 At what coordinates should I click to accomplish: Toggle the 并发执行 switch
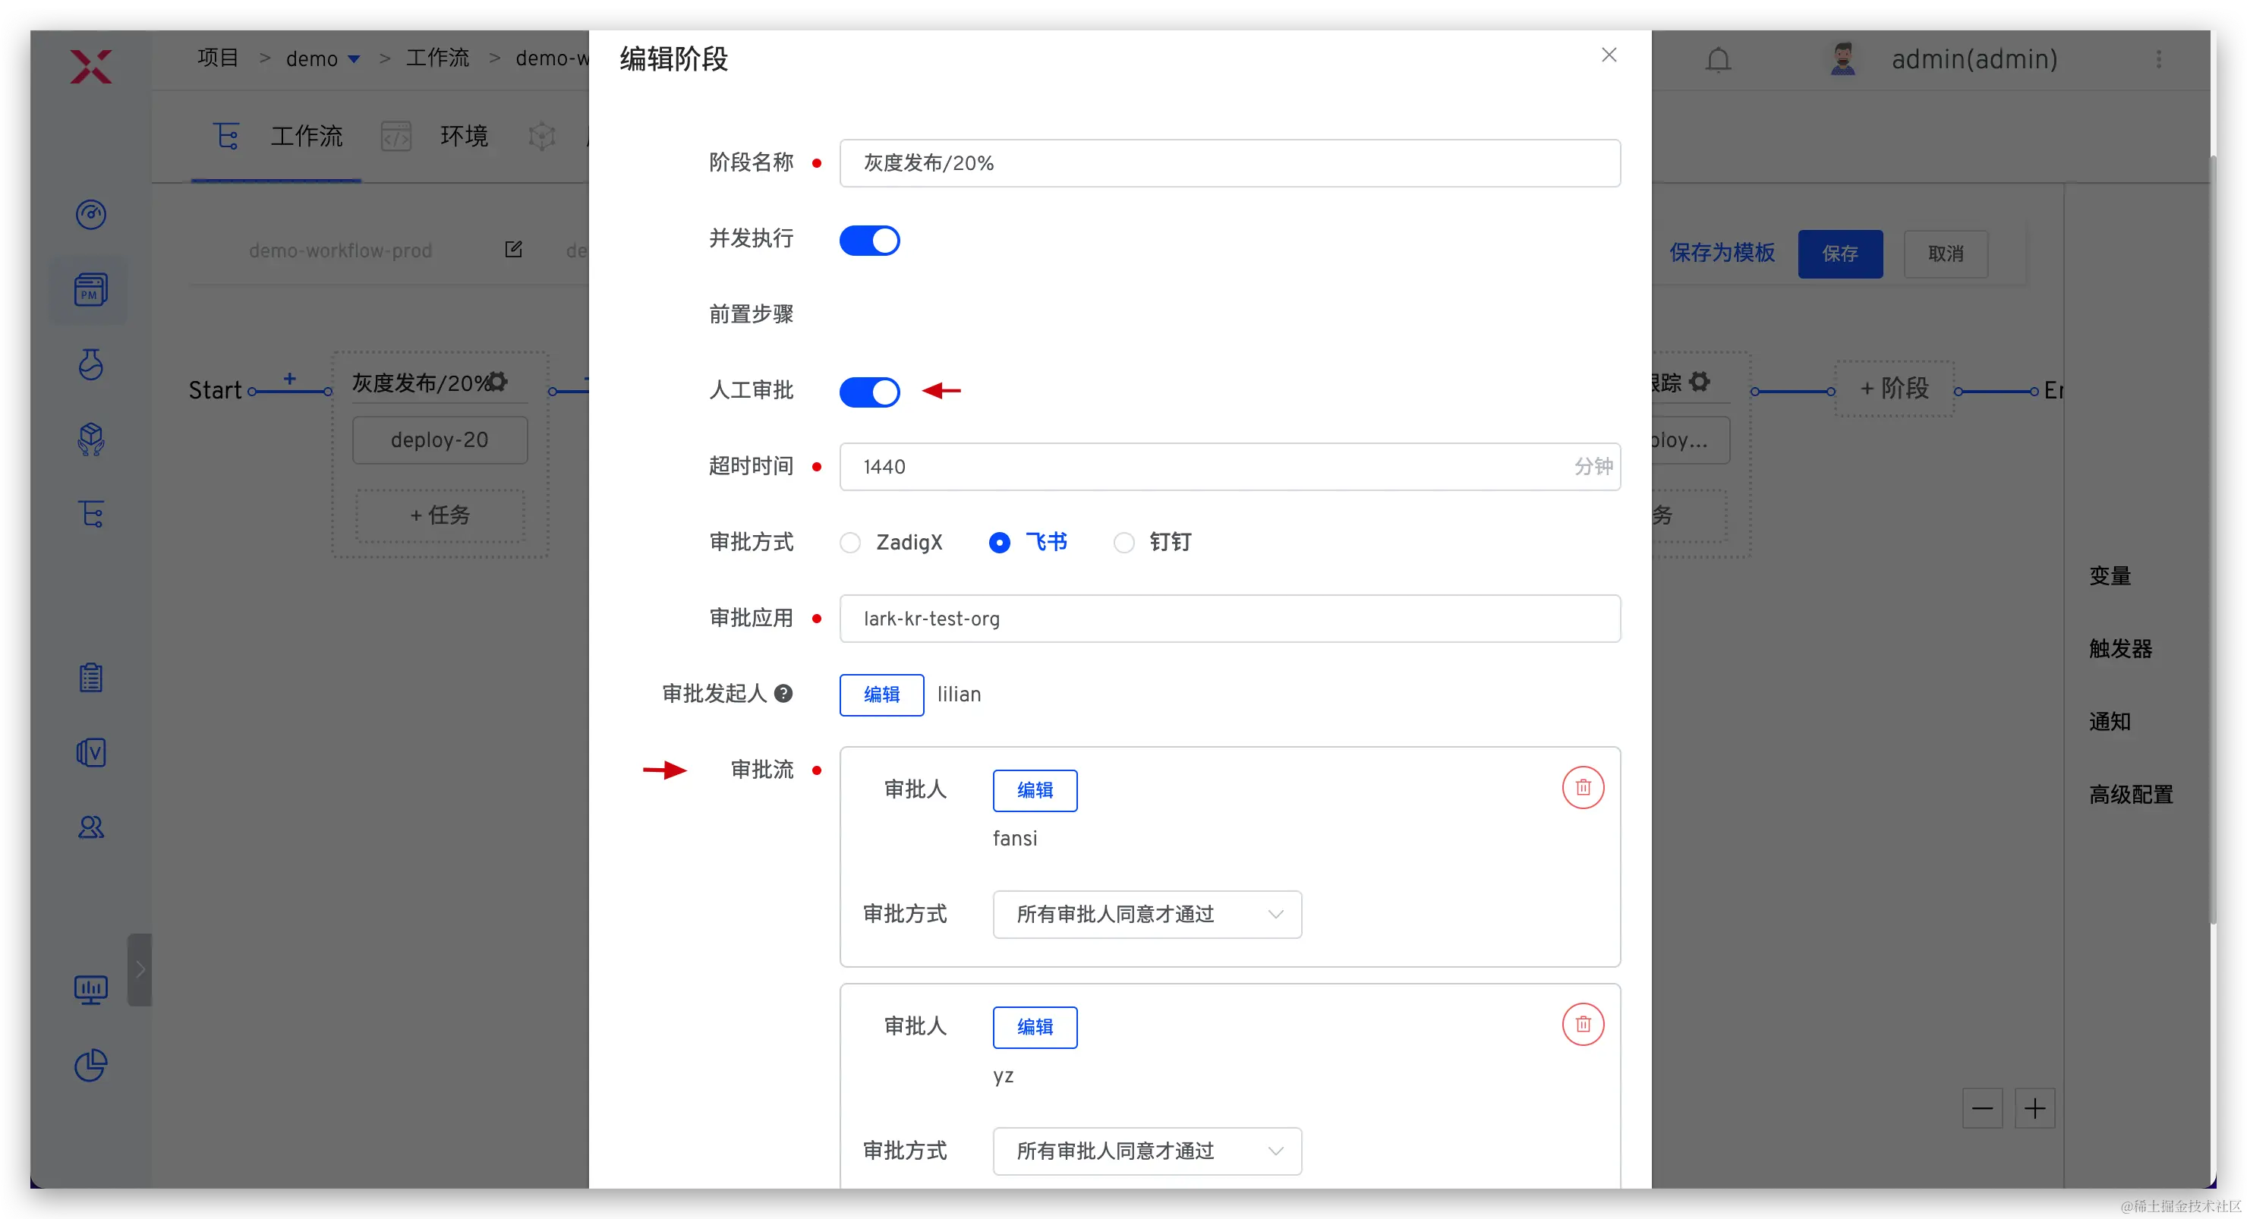click(x=868, y=241)
